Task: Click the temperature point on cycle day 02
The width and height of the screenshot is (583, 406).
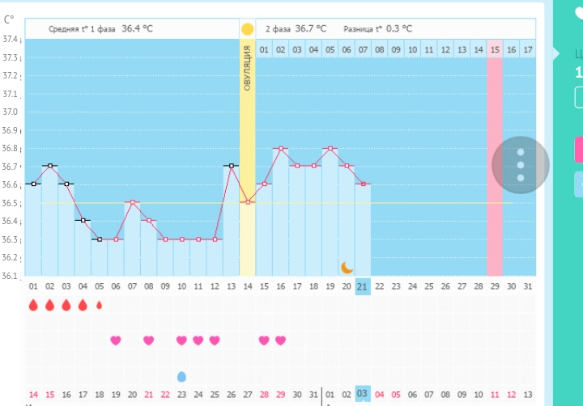Action: [49, 166]
